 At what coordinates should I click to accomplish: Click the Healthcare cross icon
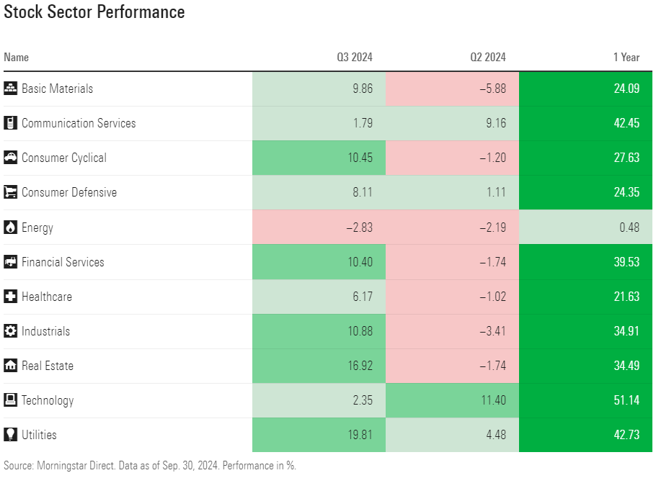click(10, 297)
